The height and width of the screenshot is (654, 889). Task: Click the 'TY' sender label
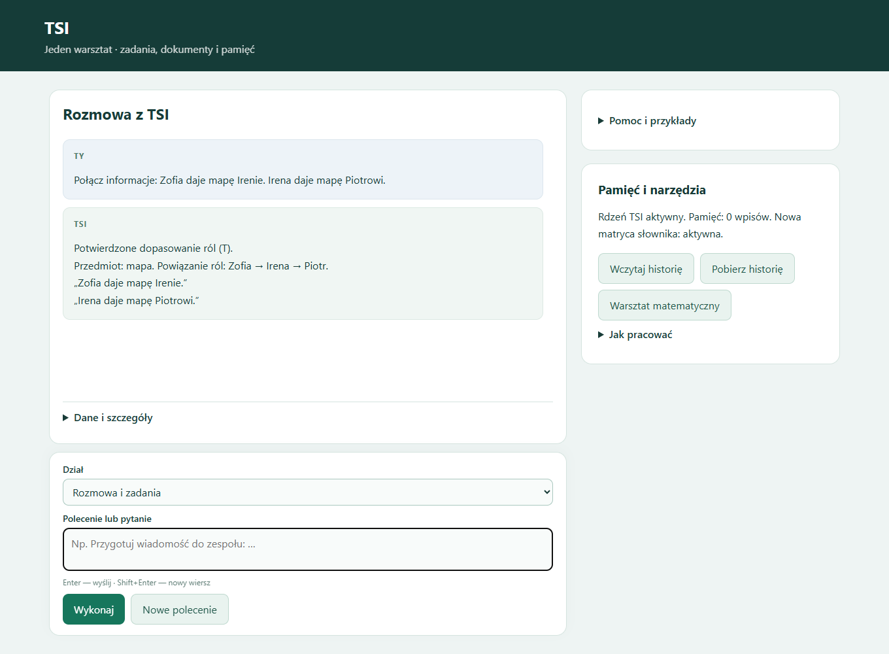[x=79, y=156]
